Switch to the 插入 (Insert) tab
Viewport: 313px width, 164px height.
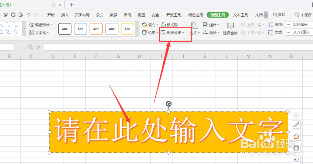tap(65, 15)
